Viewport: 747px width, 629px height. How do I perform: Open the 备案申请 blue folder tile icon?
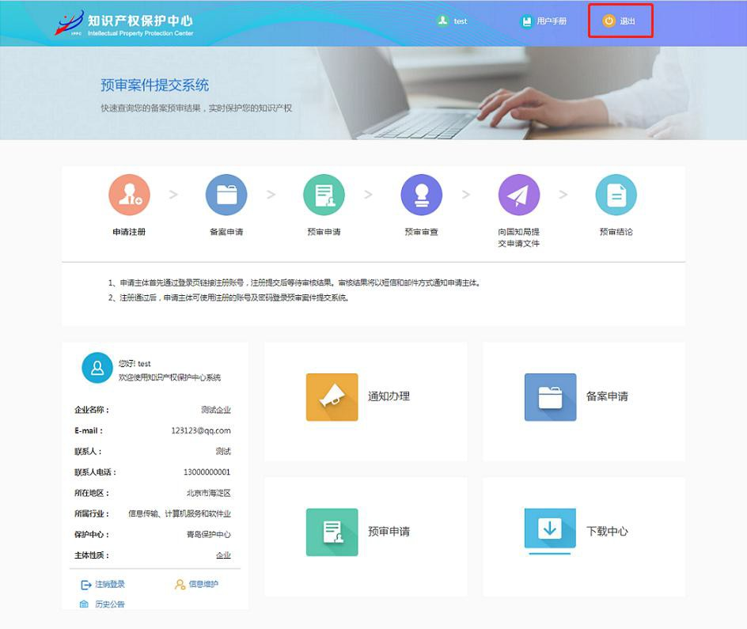550,396
